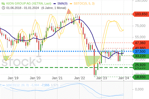
Task: Click the green 33,220 support marker
Action: coord(141,56)
